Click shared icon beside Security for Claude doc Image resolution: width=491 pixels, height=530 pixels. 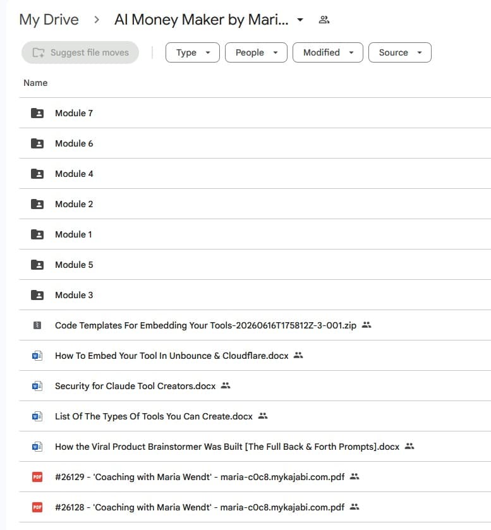point(226,385)
